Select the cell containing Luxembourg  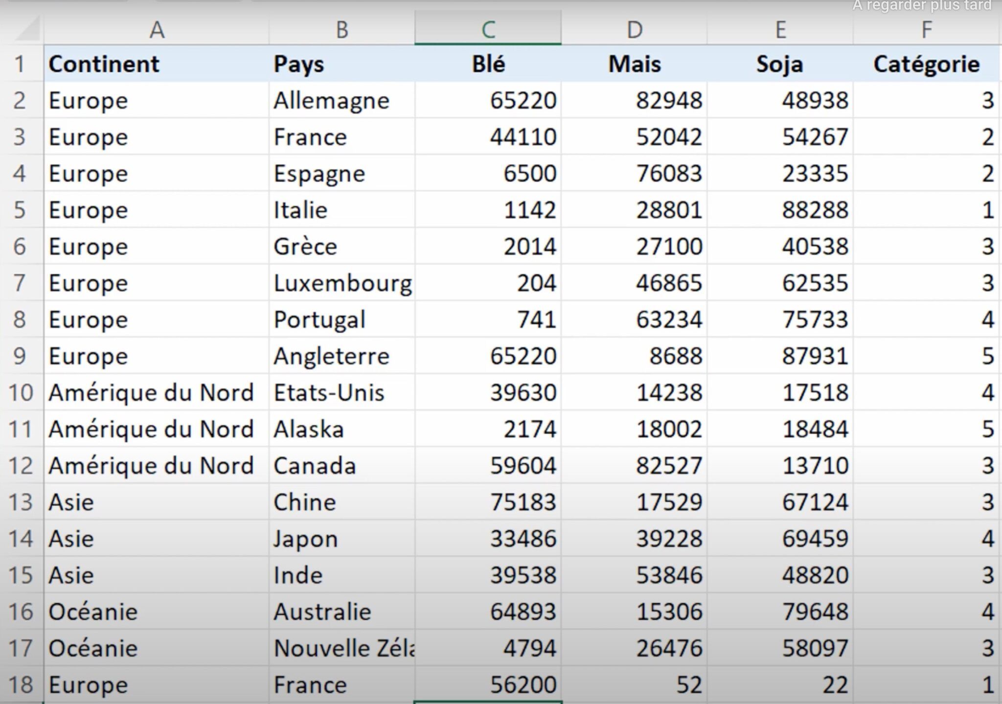click(342, 283)
